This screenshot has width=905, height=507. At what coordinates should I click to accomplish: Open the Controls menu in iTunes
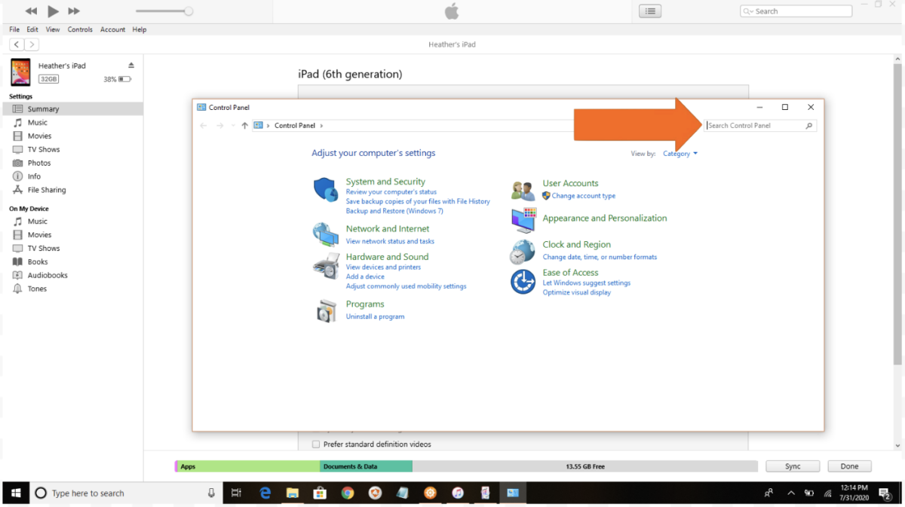click(80, 29)
